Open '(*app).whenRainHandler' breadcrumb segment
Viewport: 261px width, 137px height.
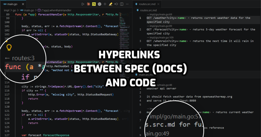(x=56, y=10)
